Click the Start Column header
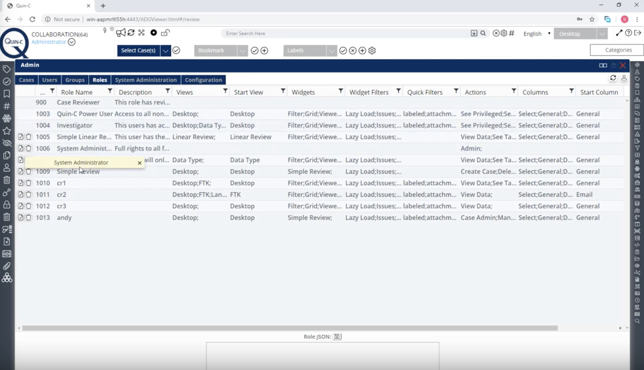This screenshot has height=370, width=644. click(x=599, y=92)
